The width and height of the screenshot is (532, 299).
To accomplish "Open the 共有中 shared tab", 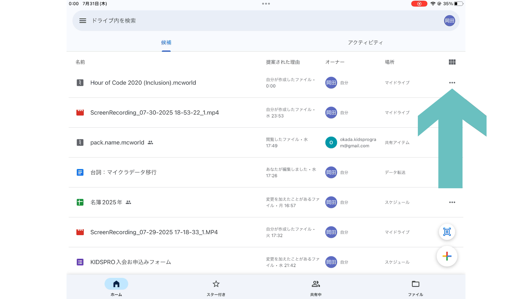I will point(316,287).
